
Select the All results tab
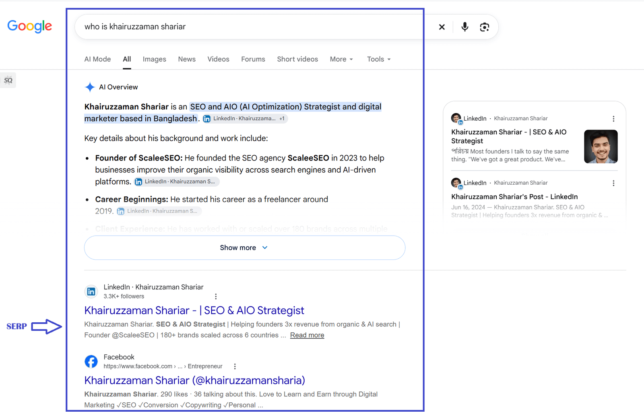(127, 59)
